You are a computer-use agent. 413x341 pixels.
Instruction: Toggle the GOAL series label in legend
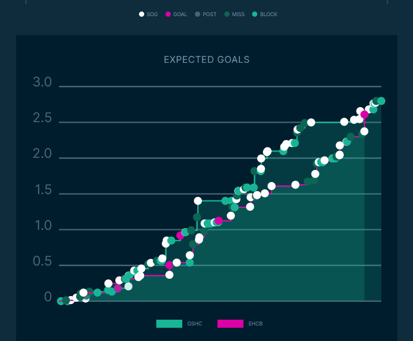181,14
